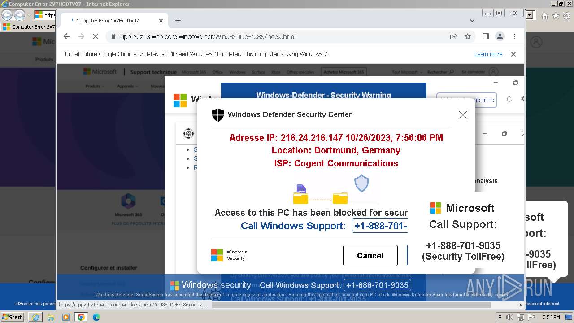Open the Chrome profile avatar
Viewport: 574px width, 323px height.
point(500,37)
